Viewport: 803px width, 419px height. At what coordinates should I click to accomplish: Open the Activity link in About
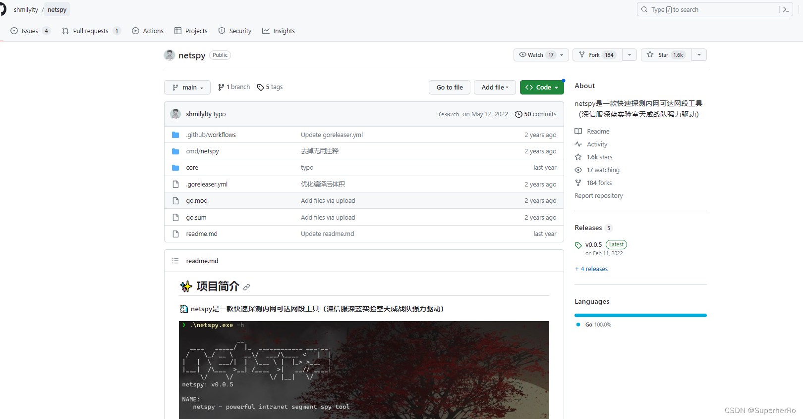pyautogui.click(x=591, y=144)
